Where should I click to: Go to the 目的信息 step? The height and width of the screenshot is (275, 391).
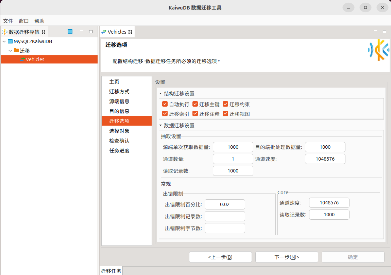(127, 111)
